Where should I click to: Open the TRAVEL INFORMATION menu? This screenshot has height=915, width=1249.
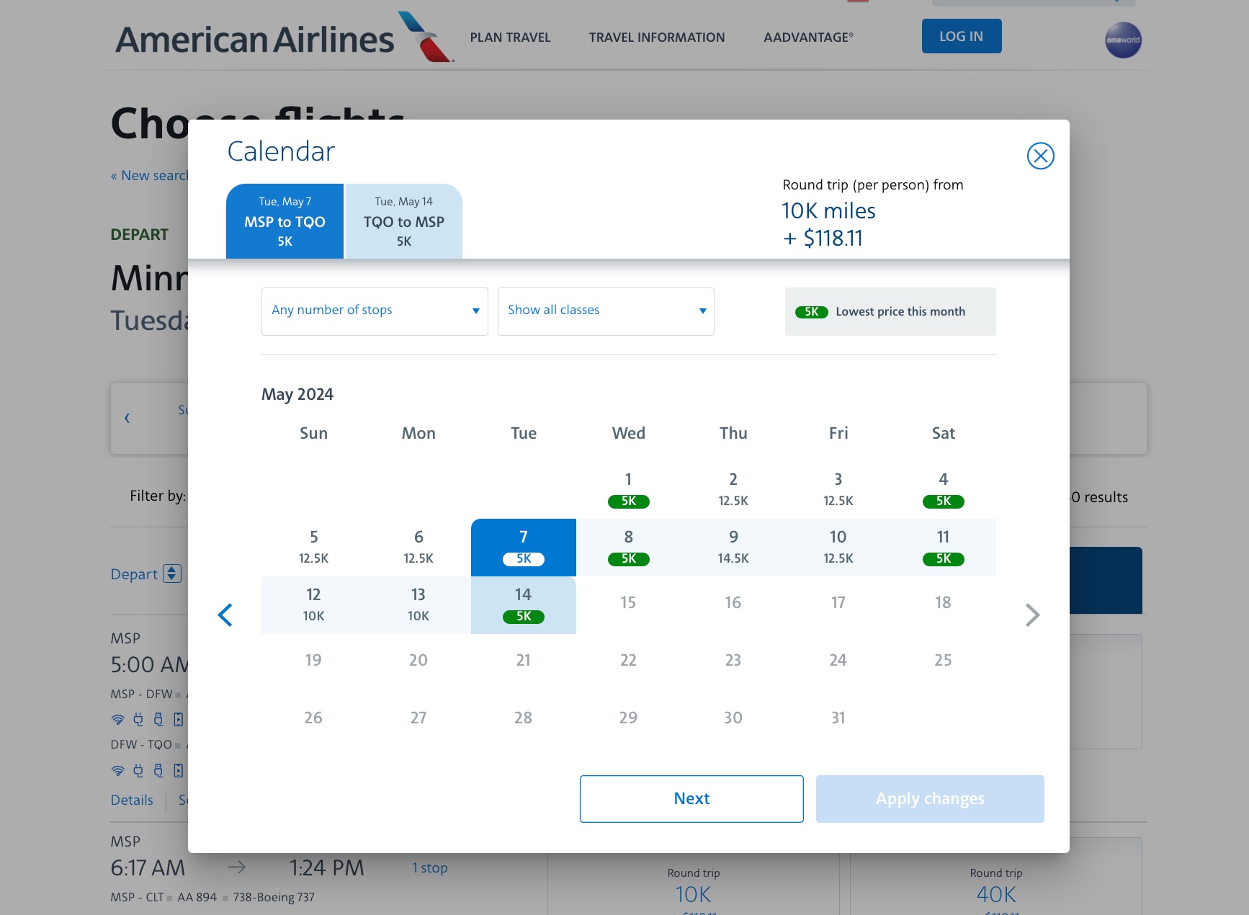coord(656,37)
